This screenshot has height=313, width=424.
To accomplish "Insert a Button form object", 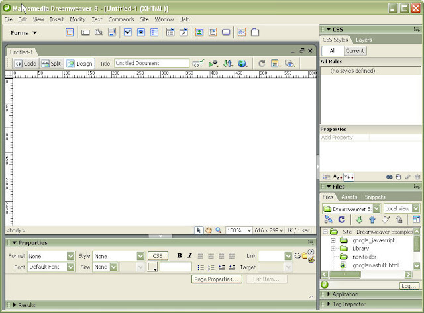I will [226, 32].
